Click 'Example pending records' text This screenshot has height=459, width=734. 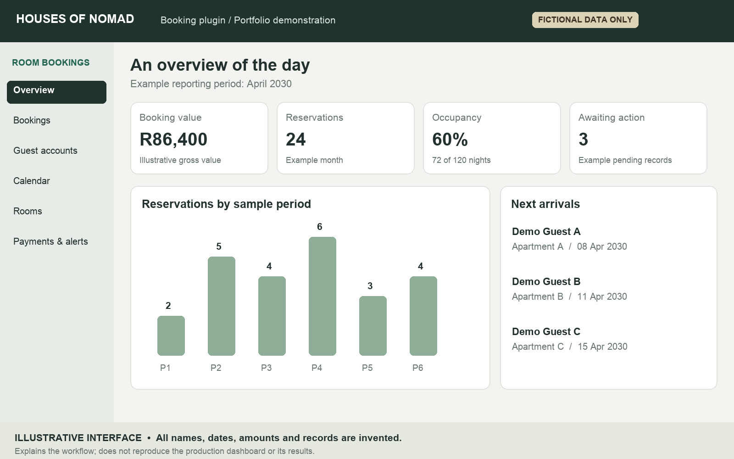click(x=625, y=160)
